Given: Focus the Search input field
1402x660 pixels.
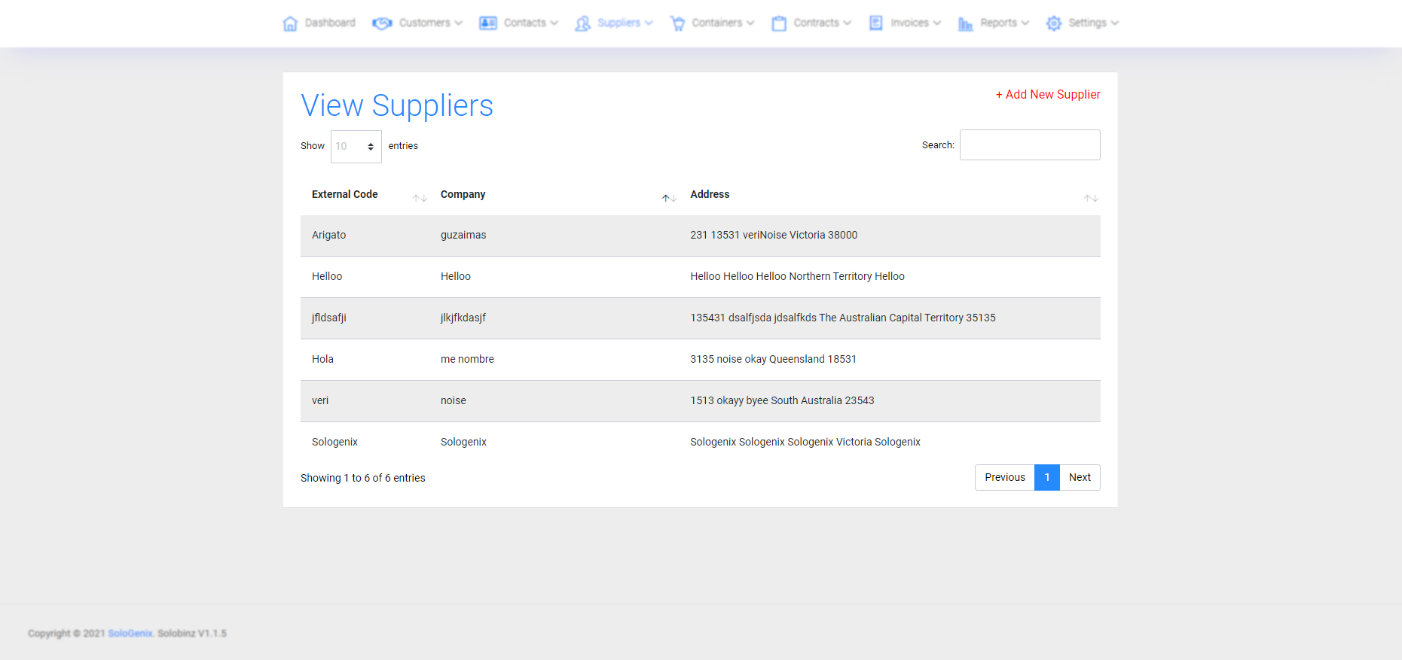Looking at the screenshot, I should [1030, 145].
